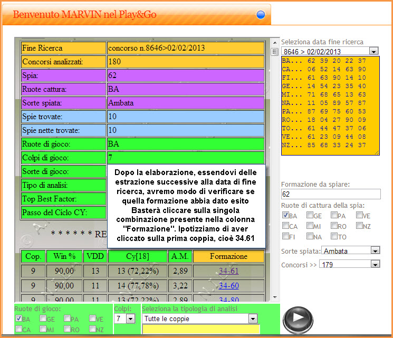The image size is (393, 338).
Task: Click the Cop. column header
Action: 33,256
